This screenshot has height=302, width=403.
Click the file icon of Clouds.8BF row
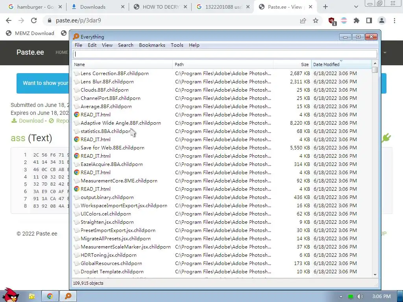click(77, 90)
